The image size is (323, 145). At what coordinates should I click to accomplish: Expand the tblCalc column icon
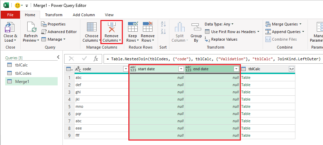click(291, 69)
